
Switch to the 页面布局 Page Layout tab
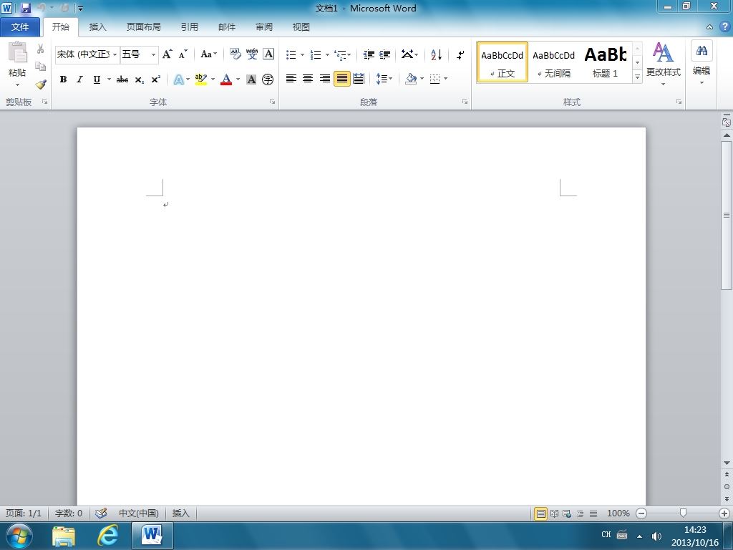pyautogui.click(x=143, y=27)
